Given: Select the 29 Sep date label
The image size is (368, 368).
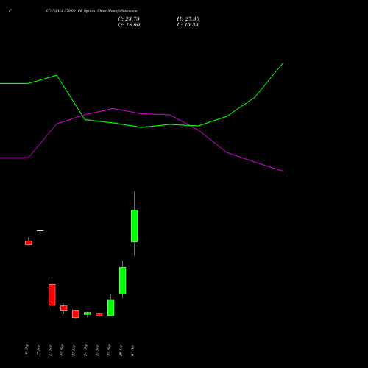Looking at the screenshot, I should click(x=121, y=350).
